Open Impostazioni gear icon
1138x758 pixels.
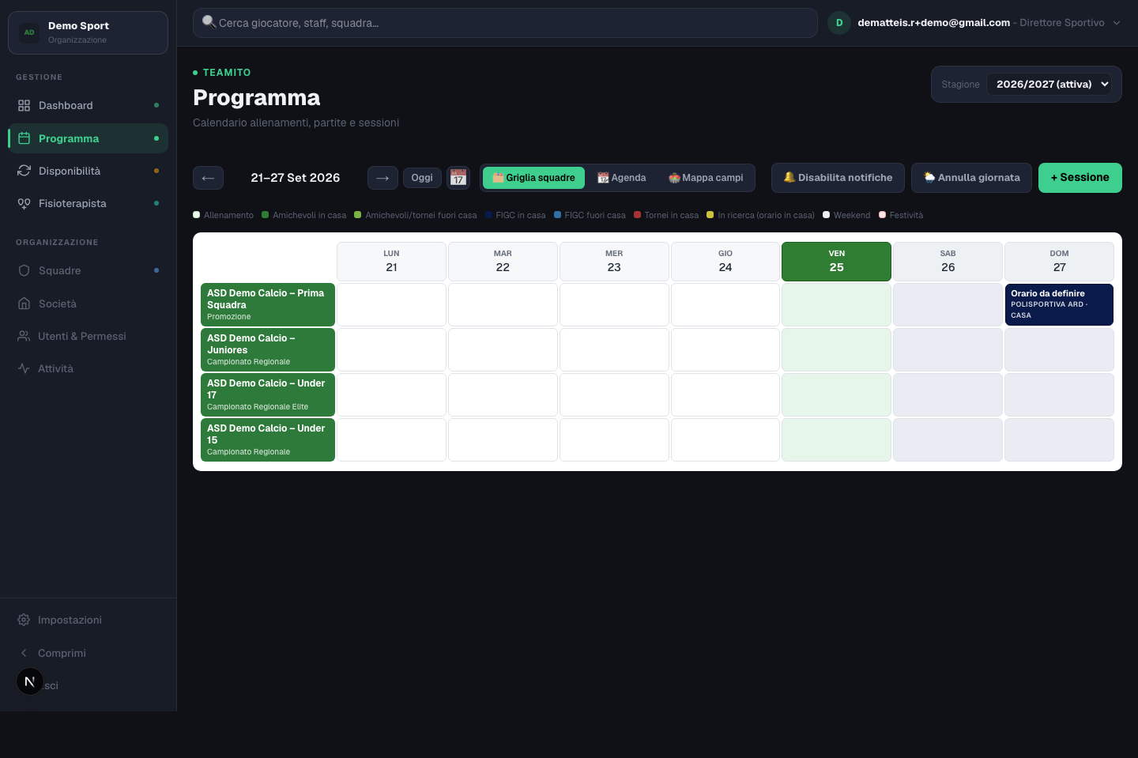point(24,620)
